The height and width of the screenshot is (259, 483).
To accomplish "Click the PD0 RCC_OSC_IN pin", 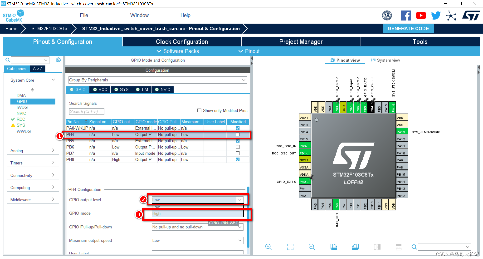I will click(x=305, y=146).
